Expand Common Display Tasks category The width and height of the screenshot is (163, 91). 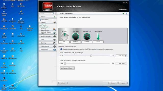(48, 33)
